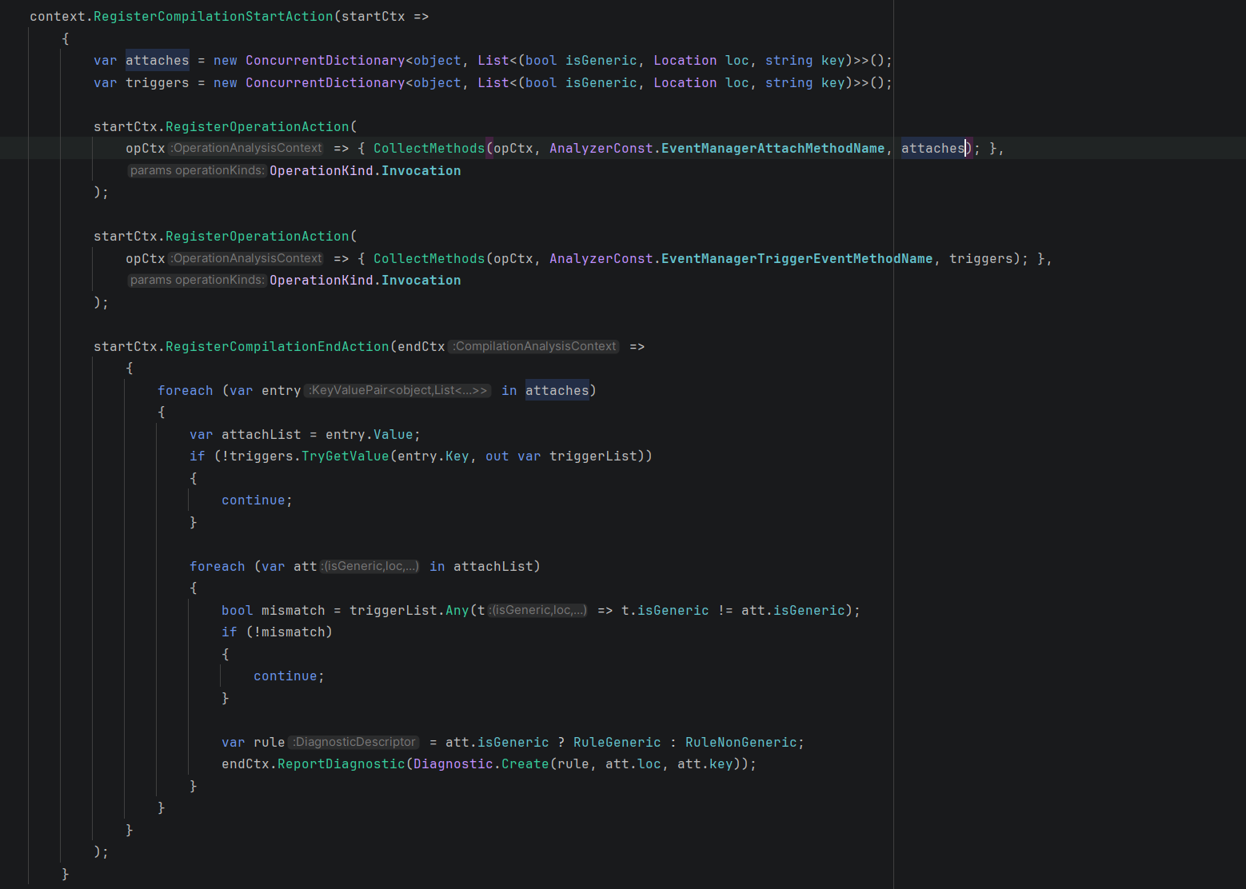This screenshot has height=889, width=1246.
Task: Click endCtx lambda parameter name
Action: tap(421, 346)
